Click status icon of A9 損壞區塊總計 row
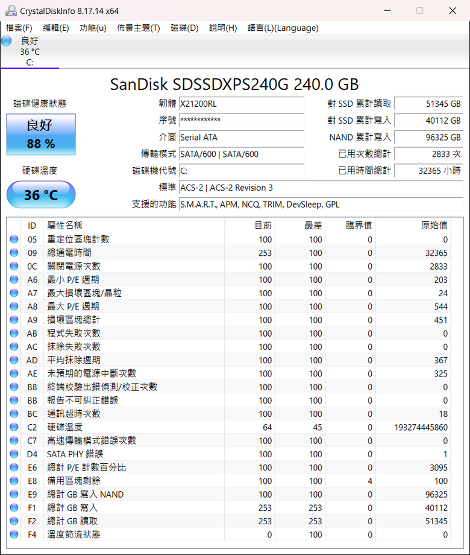The width and height of the screenshot is (470, 555). (14, 320)
